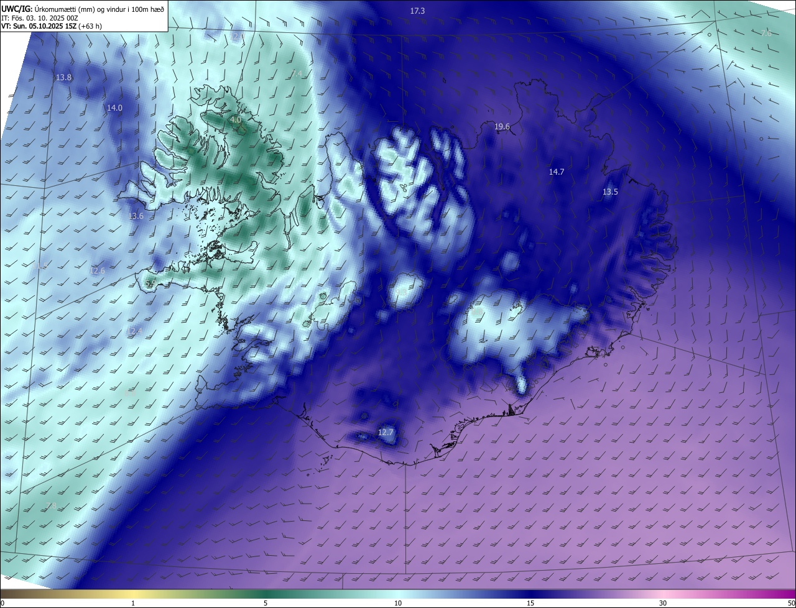The height and width of the screenshot is (608, 796).
Task: Click the colour scale tick label 5
Action: point(266,603)
